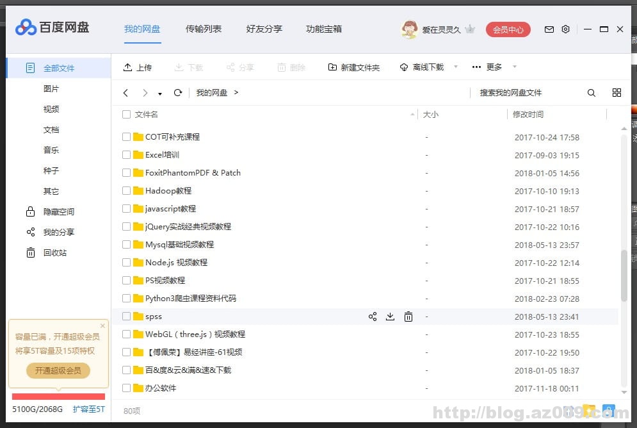
Task: Select the Hadoop教程 folder checkbox
Action: [126, 191]
